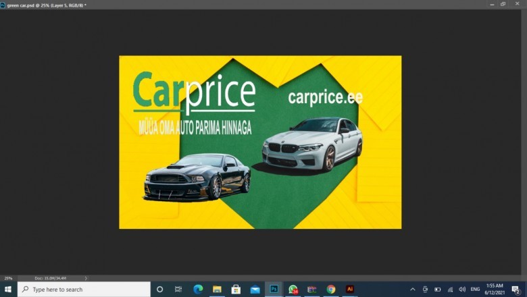The image size is (527, 297).
Task: Open Google Chrome from the taskbar
Action: click(x=330, y=289)
